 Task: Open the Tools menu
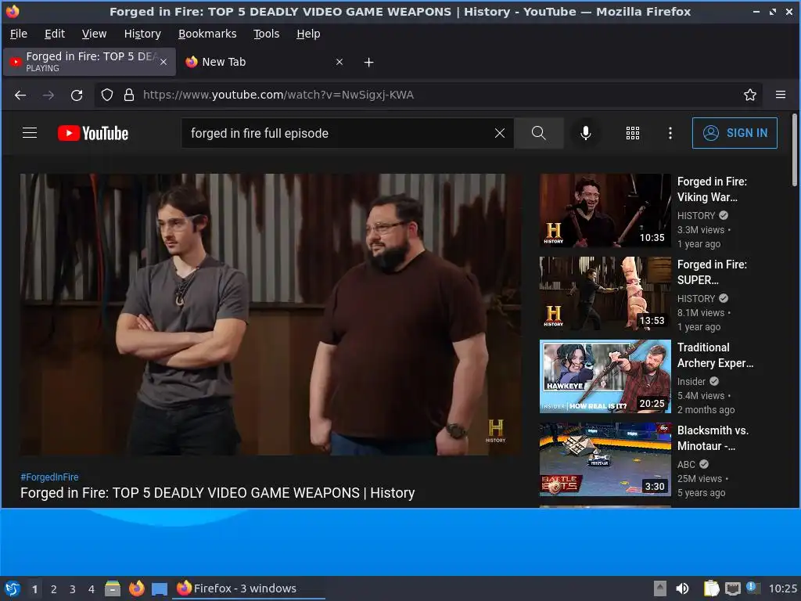coord(266,34)
